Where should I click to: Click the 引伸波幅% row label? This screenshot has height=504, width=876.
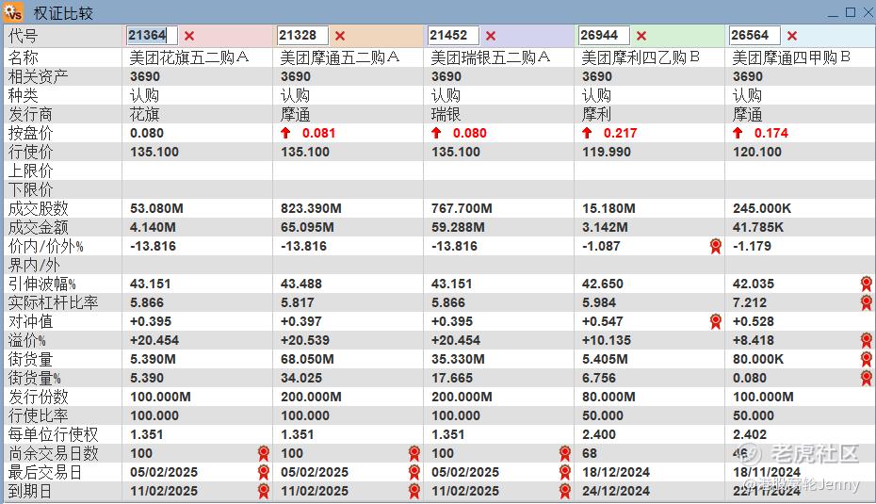(x=41, y=284)
